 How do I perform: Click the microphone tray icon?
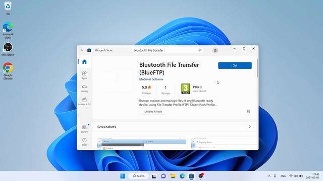coord(275,176)
